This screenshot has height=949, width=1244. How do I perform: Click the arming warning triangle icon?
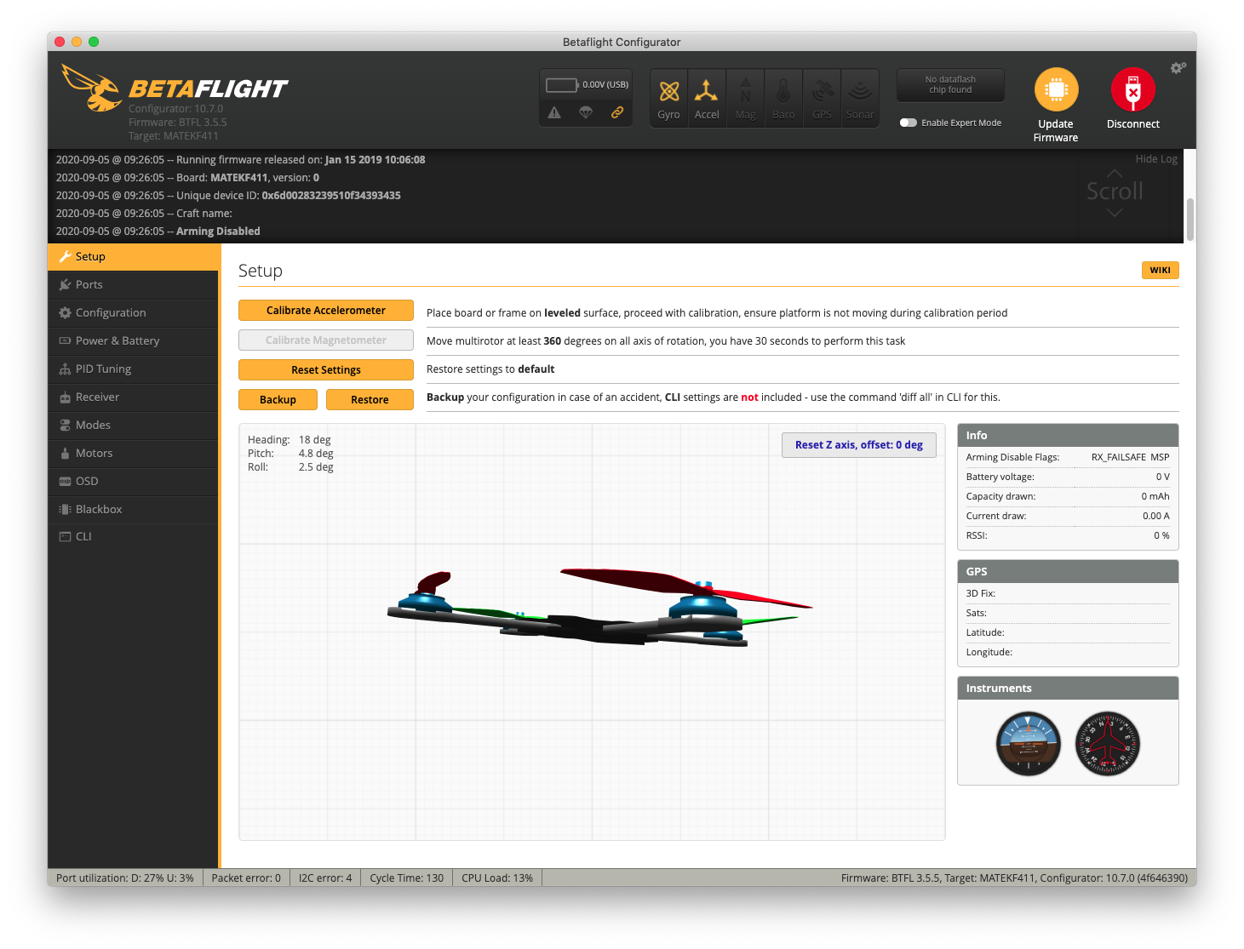[x=554, y=112]
